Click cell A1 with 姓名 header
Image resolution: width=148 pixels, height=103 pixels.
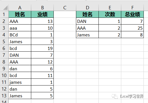tap(20, 14)
